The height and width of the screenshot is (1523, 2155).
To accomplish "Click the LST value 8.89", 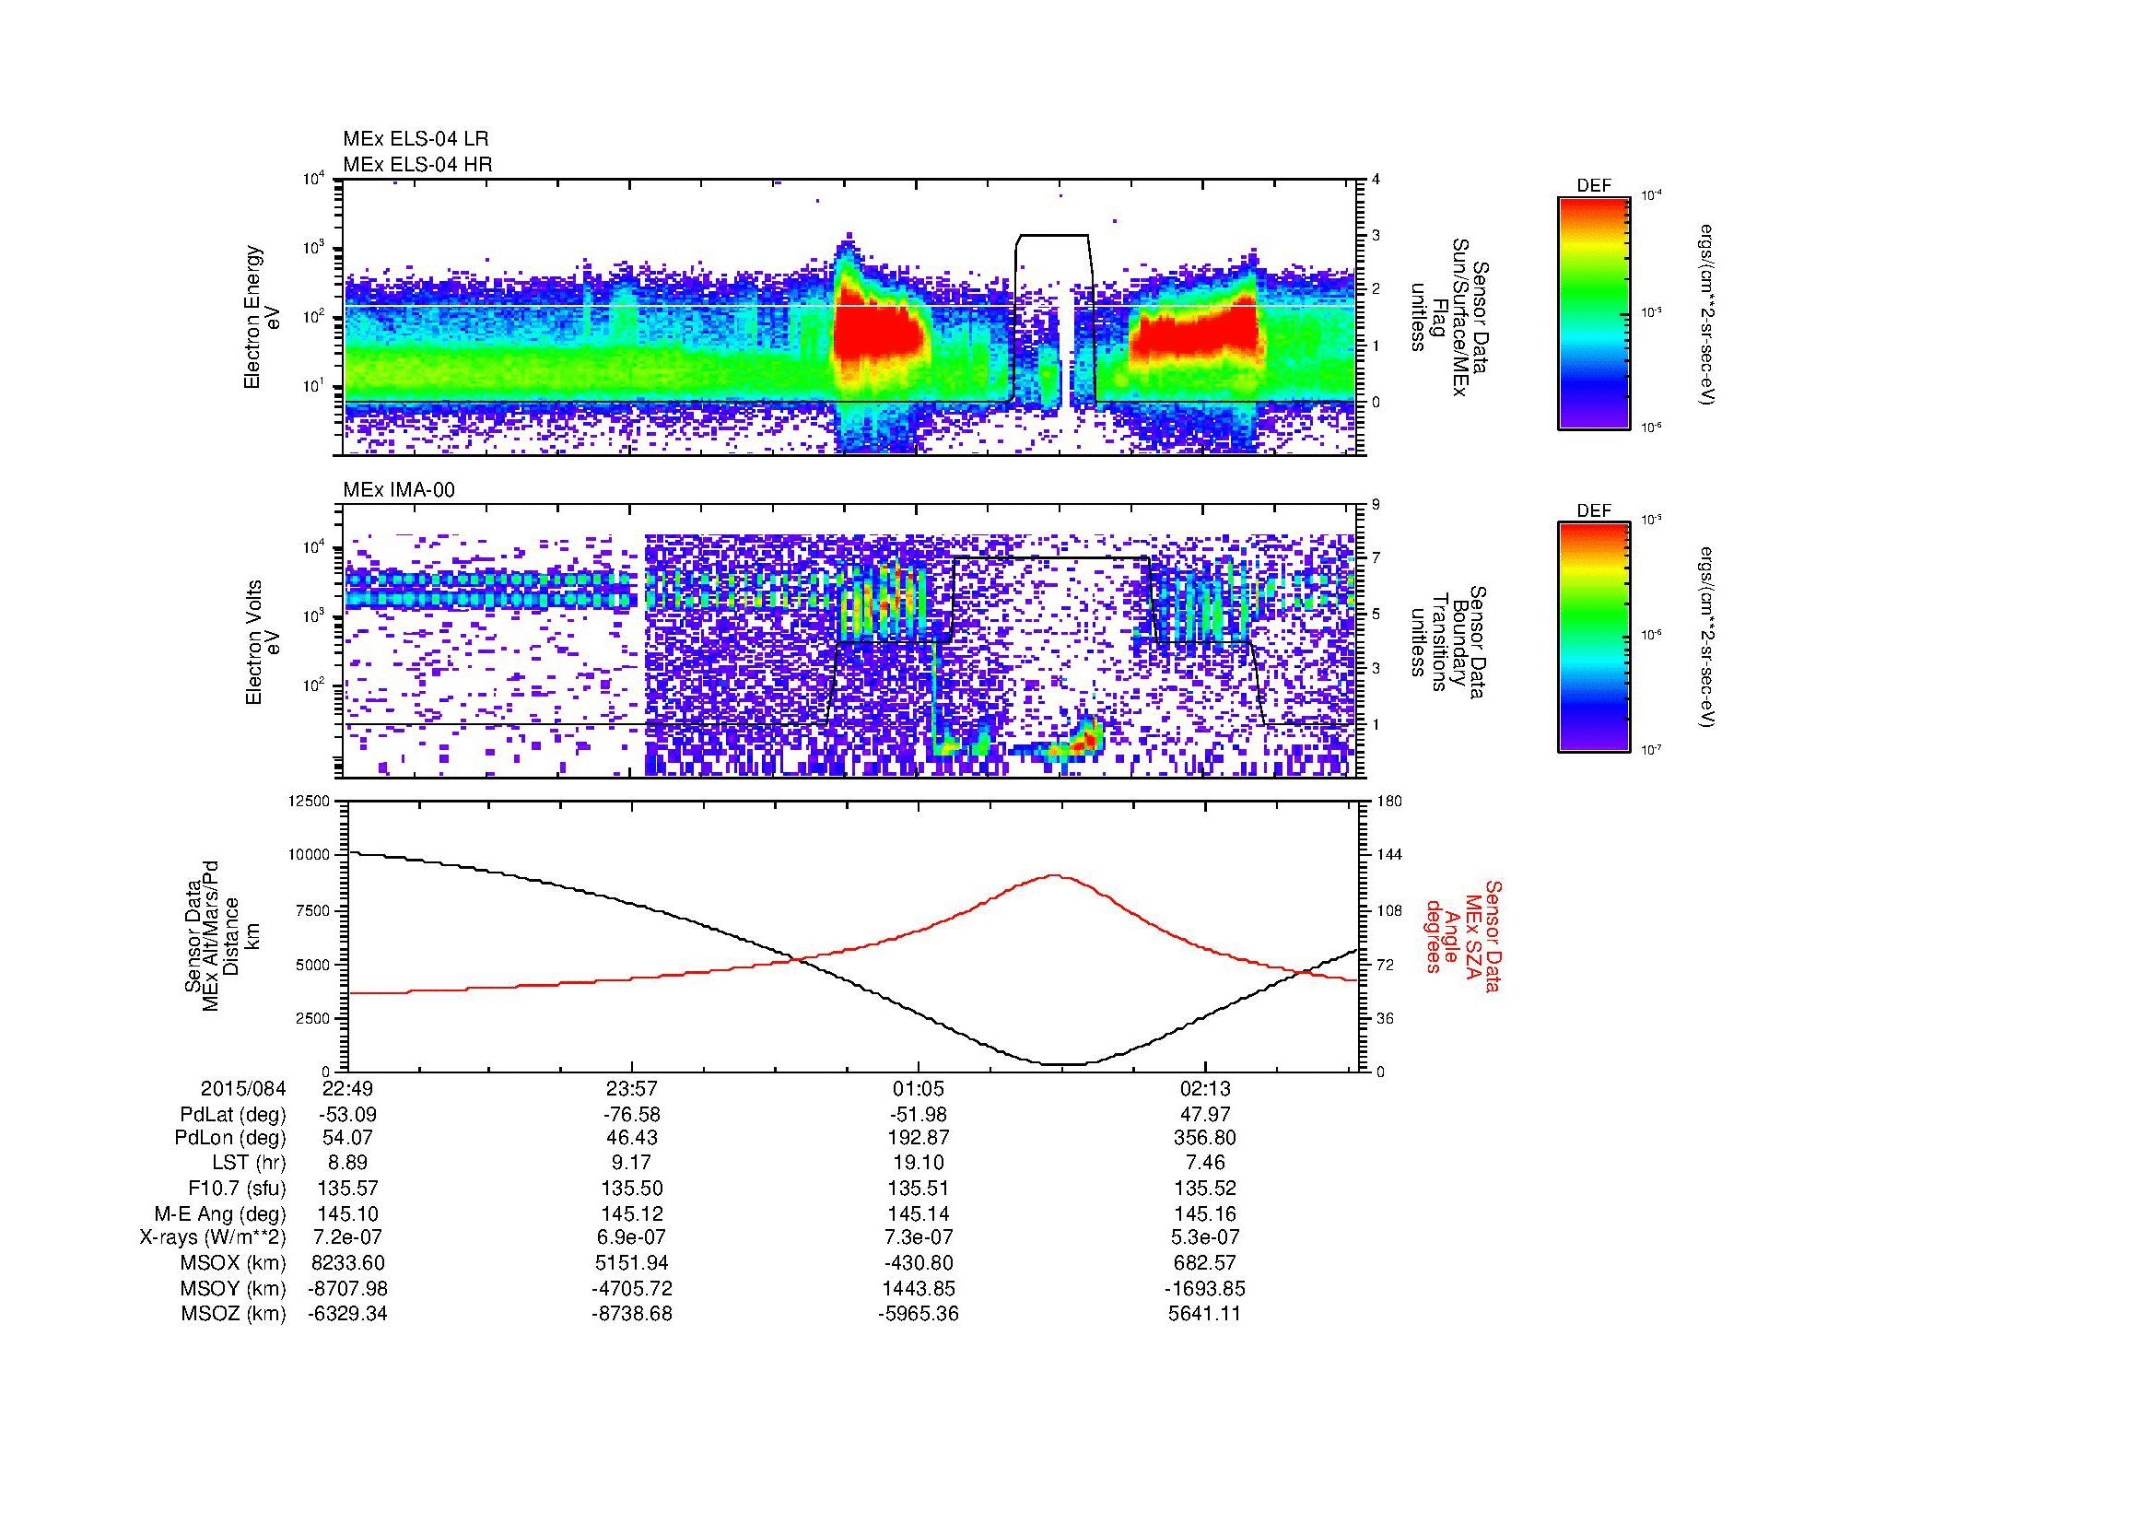I will pos(347,1164).
